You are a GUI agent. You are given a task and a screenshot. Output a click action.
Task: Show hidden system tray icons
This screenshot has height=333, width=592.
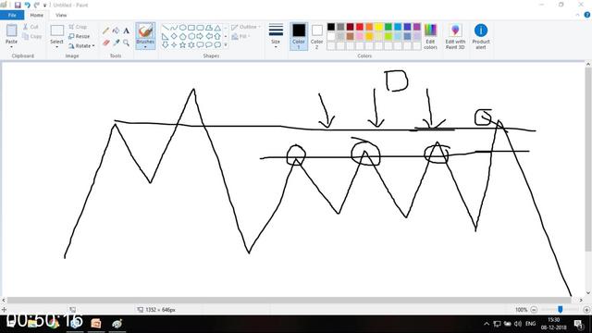(487, 324)
